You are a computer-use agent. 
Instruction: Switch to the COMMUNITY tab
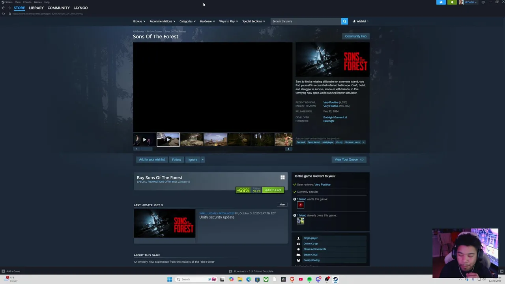click(x=58, y=8)
